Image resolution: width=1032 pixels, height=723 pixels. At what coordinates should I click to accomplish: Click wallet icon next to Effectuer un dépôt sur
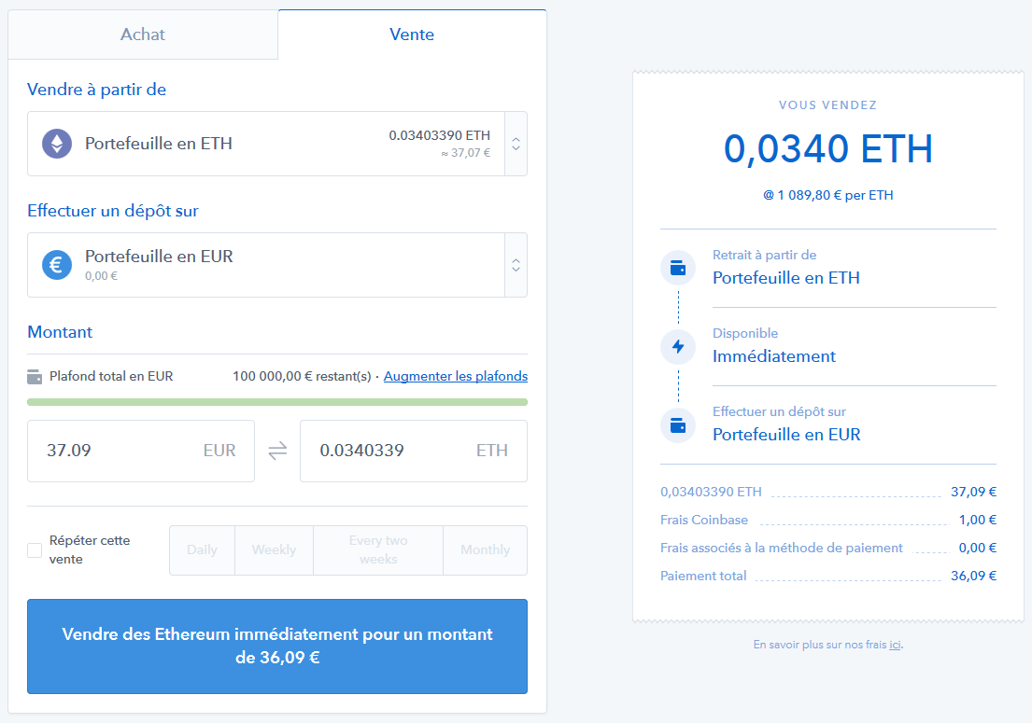(678, 425)
